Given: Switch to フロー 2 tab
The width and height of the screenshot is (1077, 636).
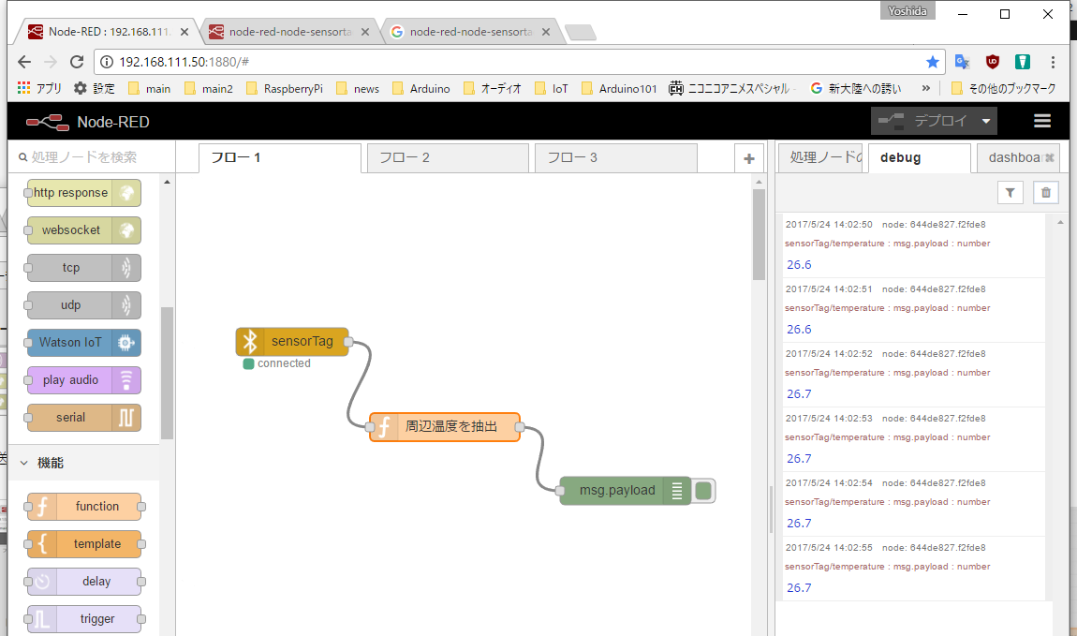Looking at the screenshot, I should click(x=447, y=157).
